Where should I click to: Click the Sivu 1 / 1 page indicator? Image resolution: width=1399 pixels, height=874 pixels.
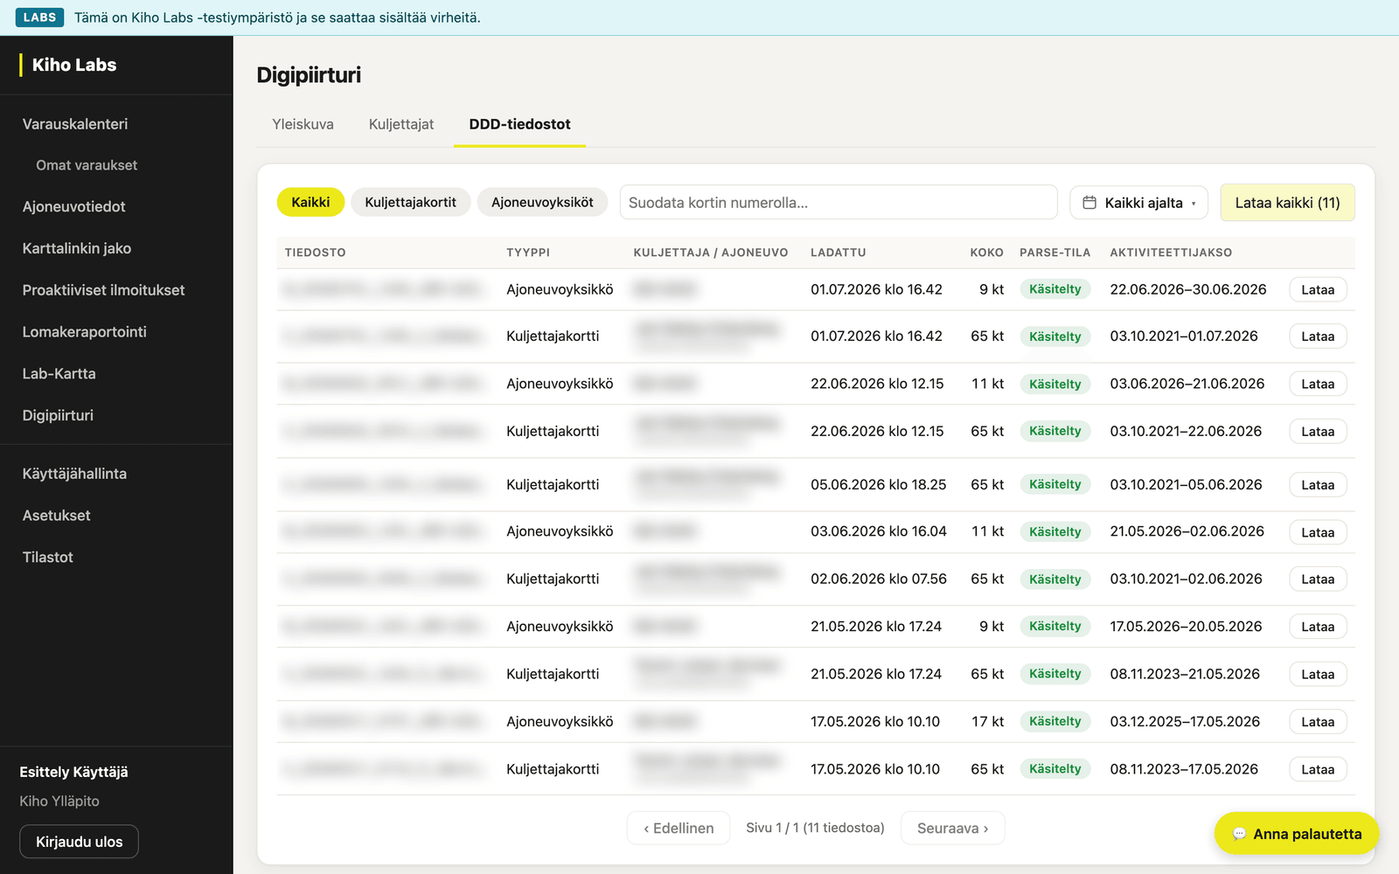[x=815, y=828]
